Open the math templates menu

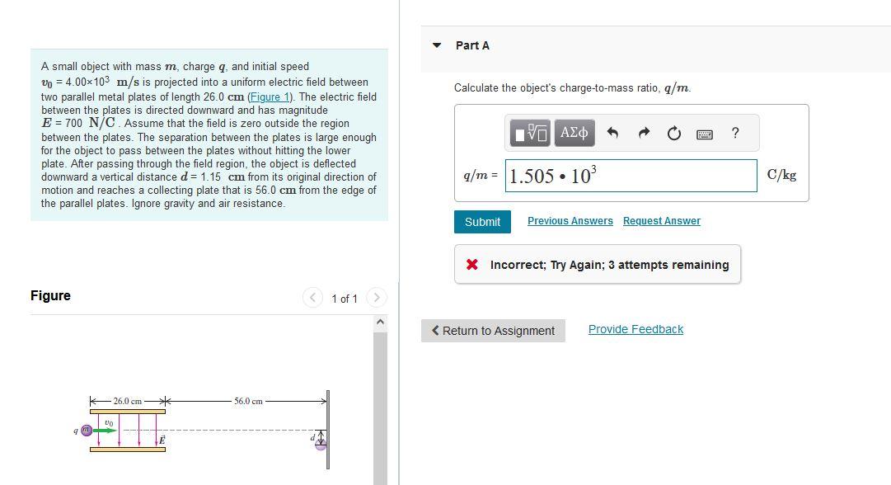(528, 133)
